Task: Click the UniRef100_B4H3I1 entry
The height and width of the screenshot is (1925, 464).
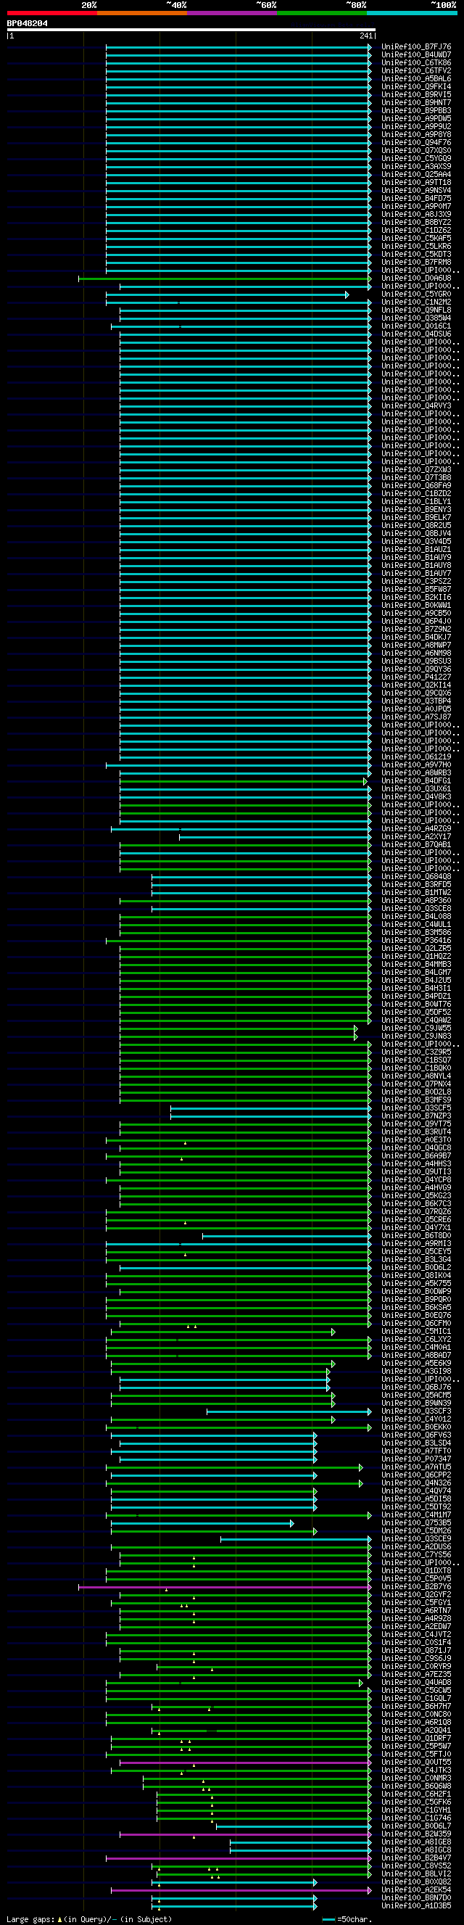Action: [x=416, y=988]
